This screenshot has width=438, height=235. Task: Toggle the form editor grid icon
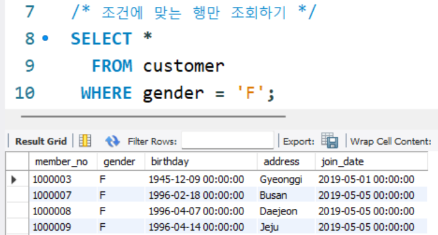85,140
